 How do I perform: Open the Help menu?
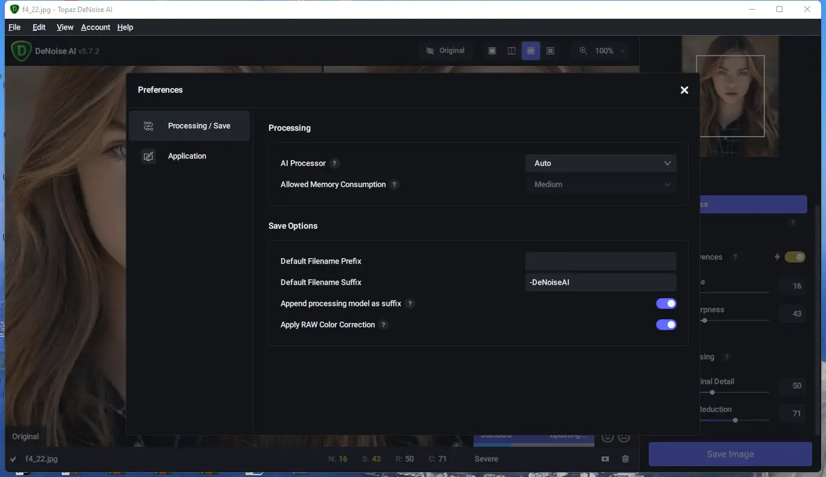125,27
